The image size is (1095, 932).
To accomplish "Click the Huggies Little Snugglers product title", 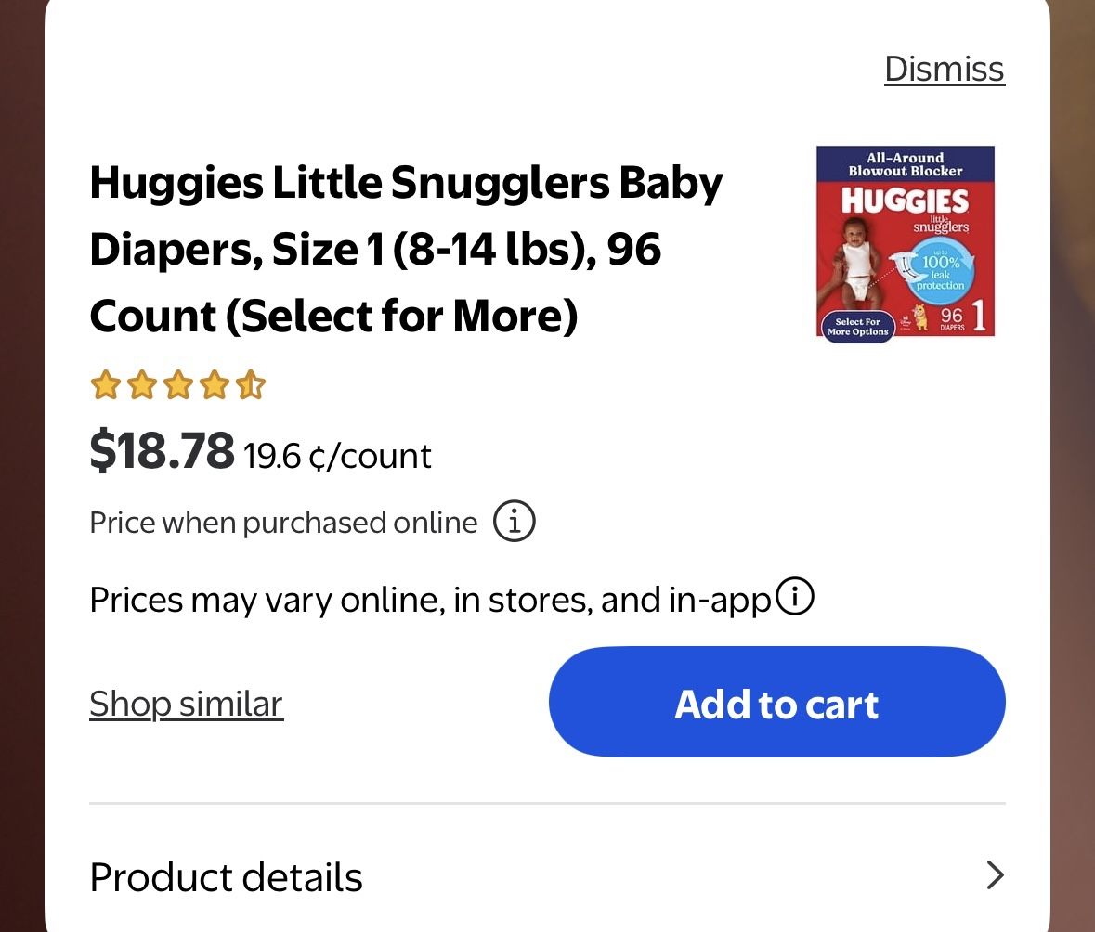I will pyautogui.click(x=405, y=249).
